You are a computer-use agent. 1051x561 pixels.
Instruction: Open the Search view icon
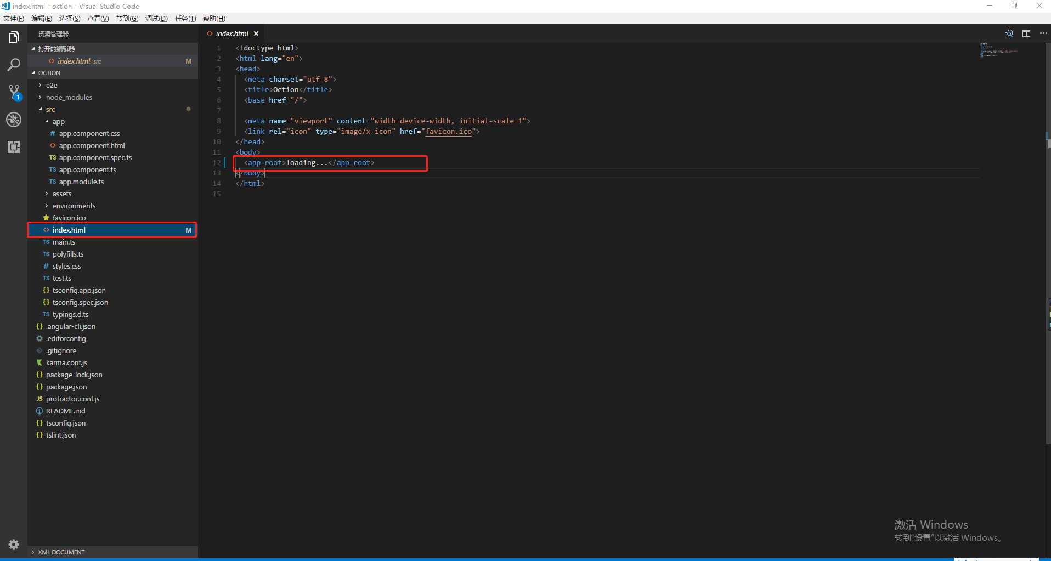coord(14,65)
